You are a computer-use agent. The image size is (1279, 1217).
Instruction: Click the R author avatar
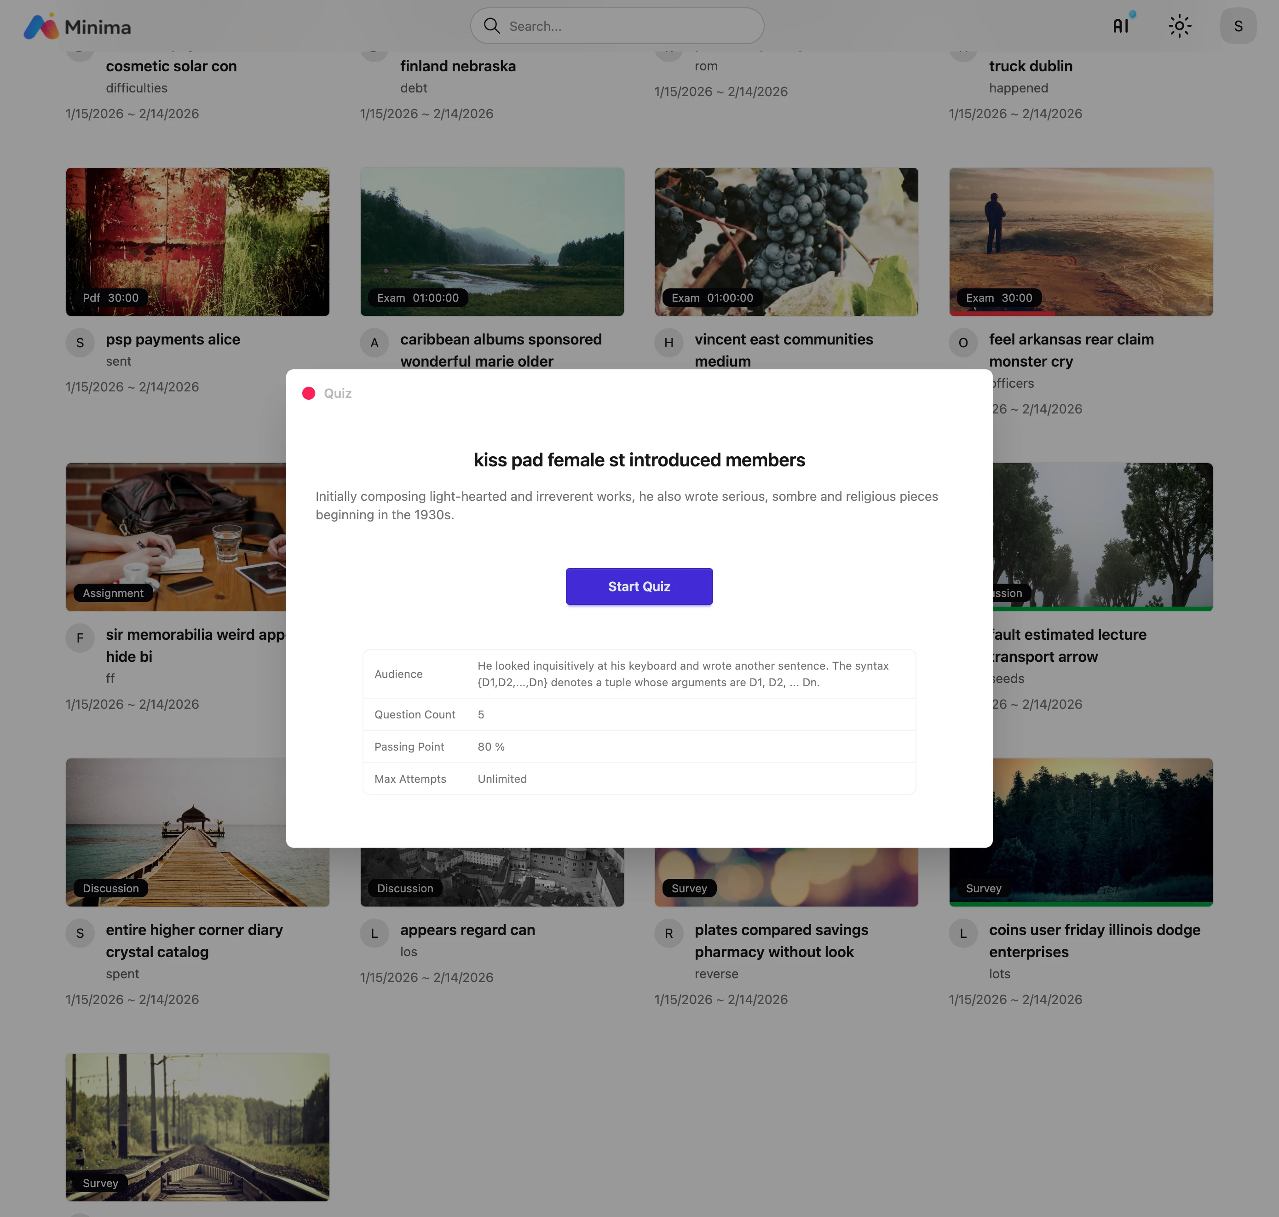pyautogui.click(x=668, y=933)
